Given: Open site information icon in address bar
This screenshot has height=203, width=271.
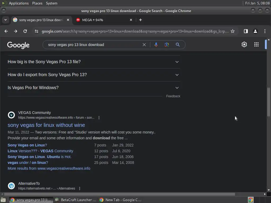Looking at the screenshot, I should point(37,31).
